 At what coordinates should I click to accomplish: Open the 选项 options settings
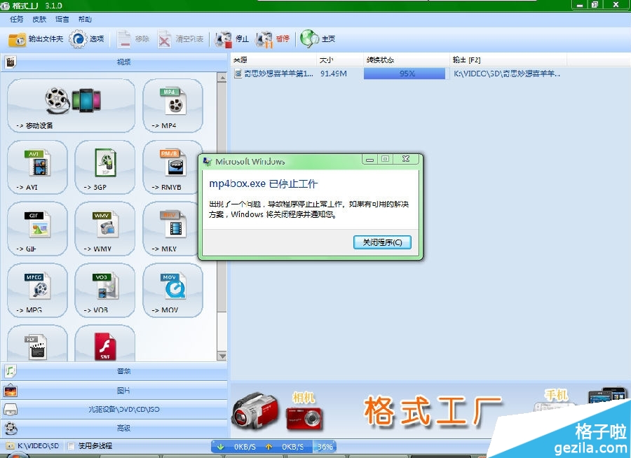point(87,39)
